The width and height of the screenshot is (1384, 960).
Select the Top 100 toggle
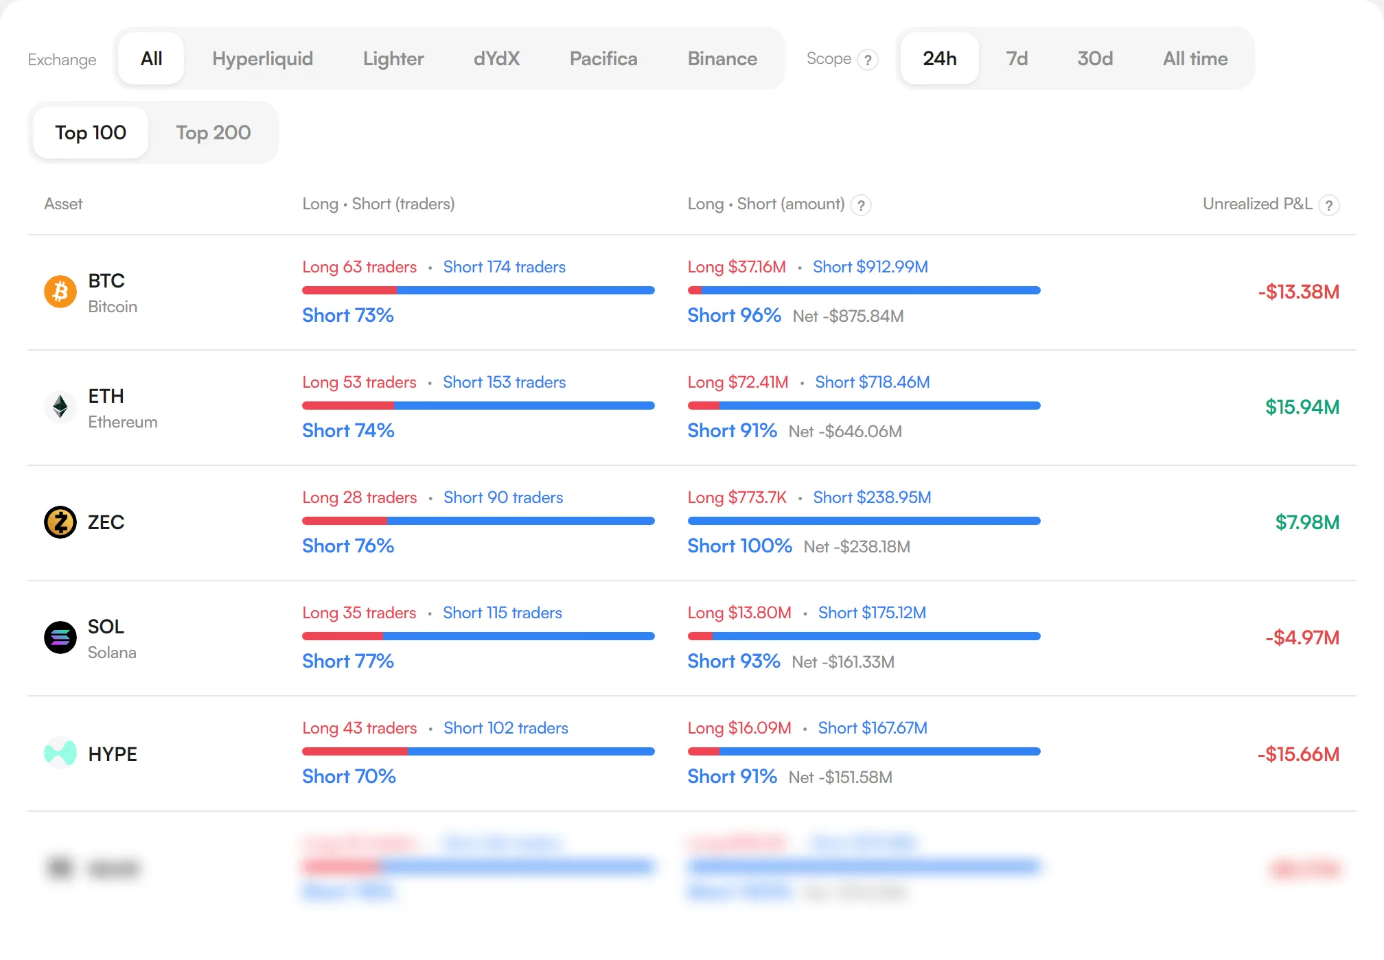click(x=91, y=132)
